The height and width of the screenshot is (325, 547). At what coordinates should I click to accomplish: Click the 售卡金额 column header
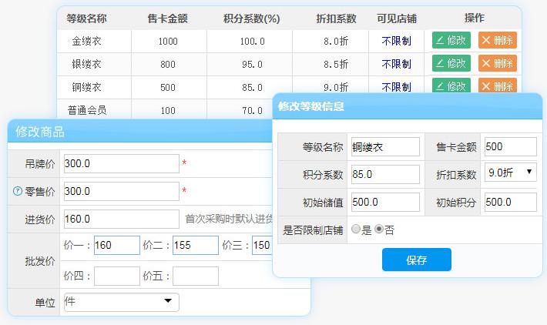(168, 18)
